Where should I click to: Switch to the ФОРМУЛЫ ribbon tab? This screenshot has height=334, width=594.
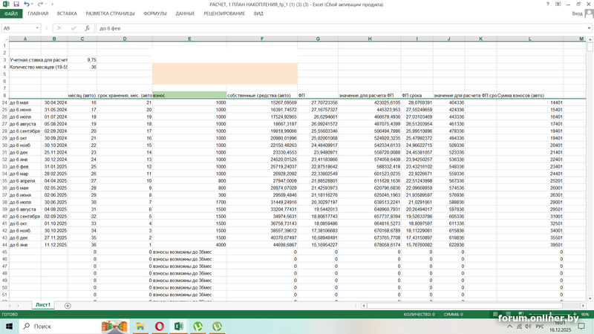click(x=155, y=13)
